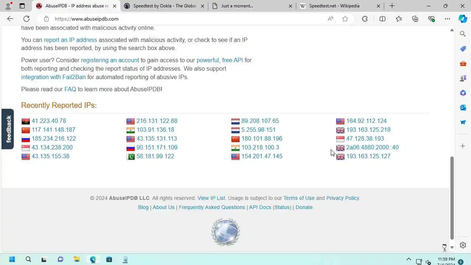Open the Terms of Use link
471x265 pixels.
click(x=299, y=198)
